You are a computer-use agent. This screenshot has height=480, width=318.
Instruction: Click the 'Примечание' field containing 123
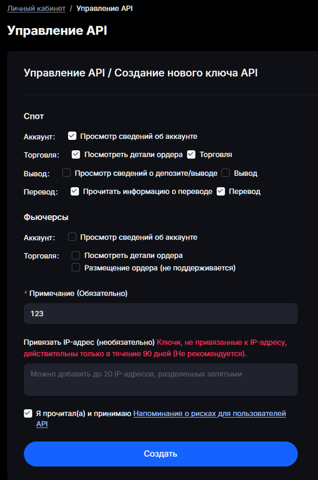161,314
